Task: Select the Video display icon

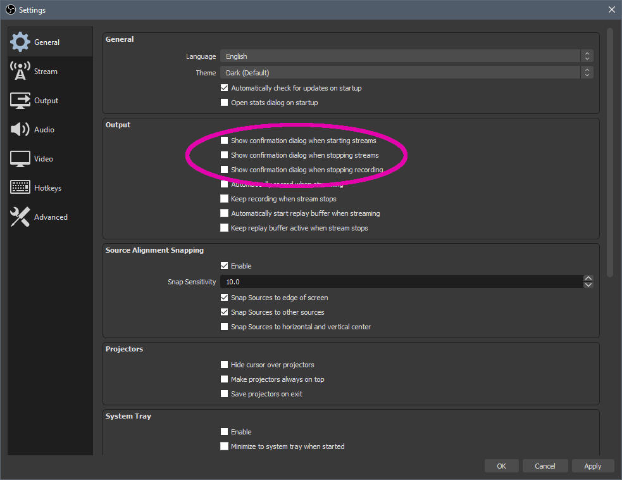Action: [20, 158]
